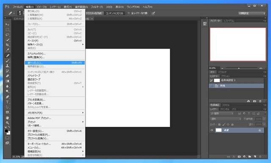Expand the 環境設定(N) submenu
271x163 pixels.
pos(55,152)
